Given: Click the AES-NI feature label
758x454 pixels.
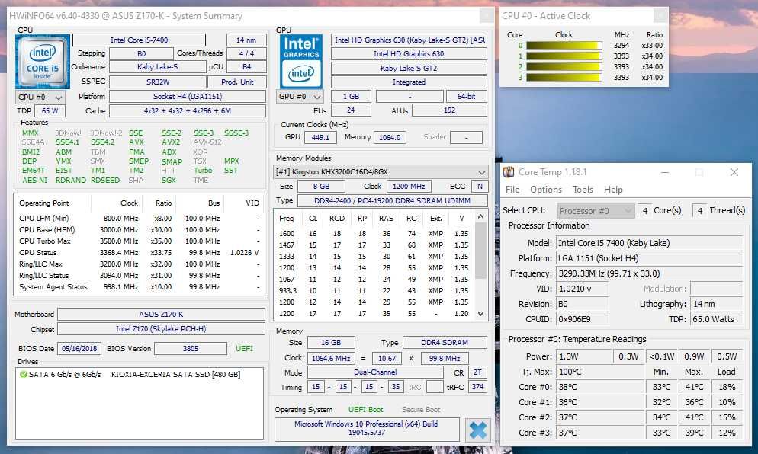Looking at the screenshot, I should pos(34,180).
